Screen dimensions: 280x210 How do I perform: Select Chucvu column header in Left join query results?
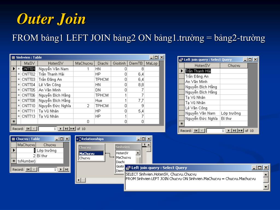(x=234, y=66)
